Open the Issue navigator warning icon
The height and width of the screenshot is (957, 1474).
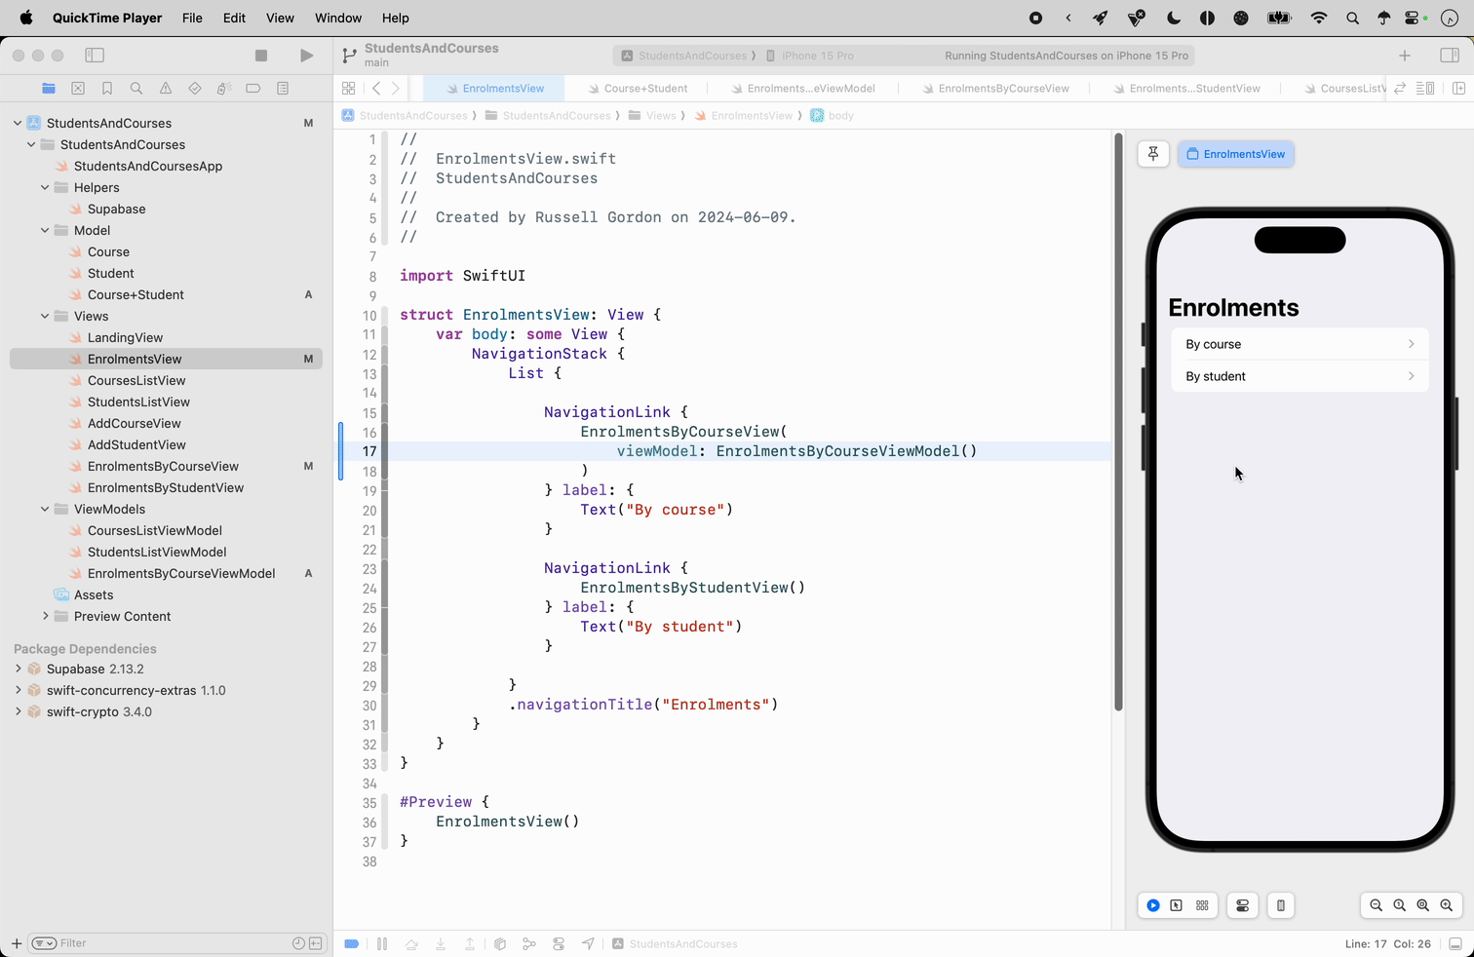coord(166,89)
